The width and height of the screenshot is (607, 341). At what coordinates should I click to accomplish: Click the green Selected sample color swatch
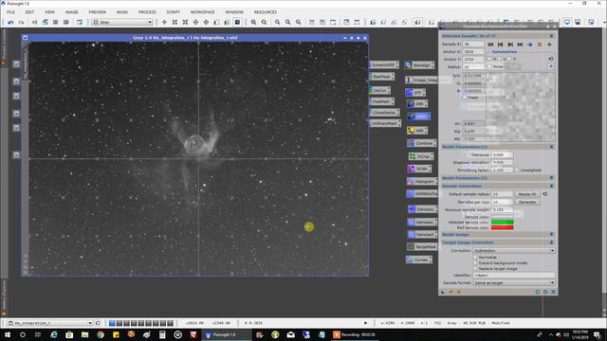click(502, 223)
